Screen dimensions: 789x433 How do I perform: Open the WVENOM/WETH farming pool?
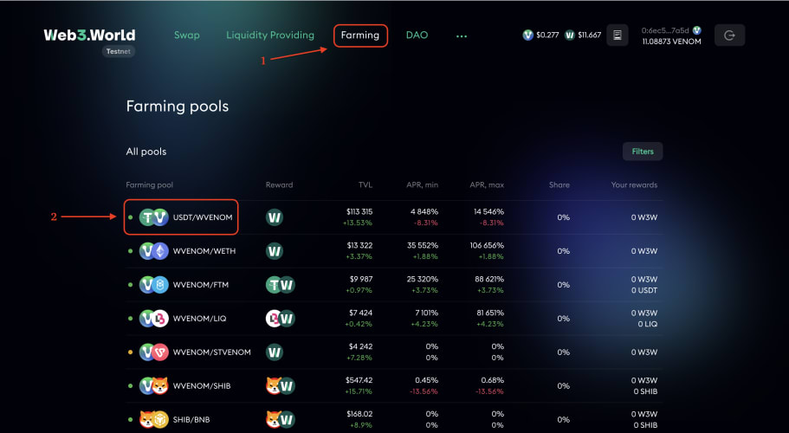click(x=394, y=251)
